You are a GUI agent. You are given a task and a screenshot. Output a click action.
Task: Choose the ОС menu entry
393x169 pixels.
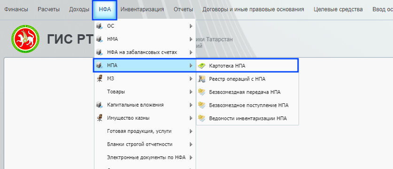(145, 26)
